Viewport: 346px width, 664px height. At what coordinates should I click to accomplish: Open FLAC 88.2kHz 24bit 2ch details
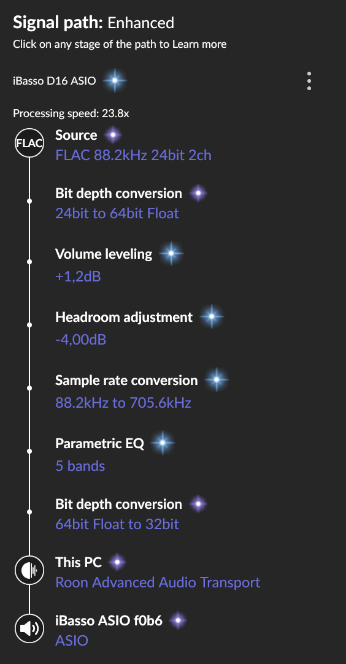coord(133,155)
